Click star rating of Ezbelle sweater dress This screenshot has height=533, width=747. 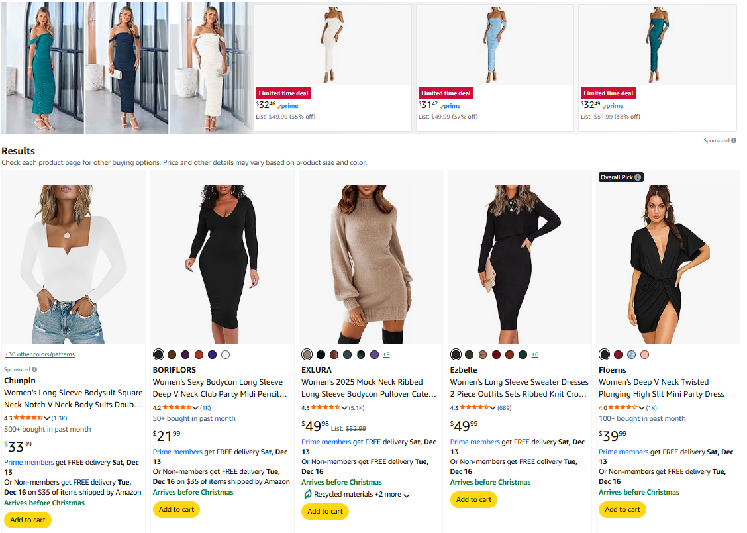point(473,407)
